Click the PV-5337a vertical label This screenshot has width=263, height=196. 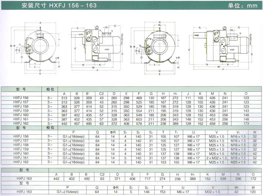coord(251,39)
